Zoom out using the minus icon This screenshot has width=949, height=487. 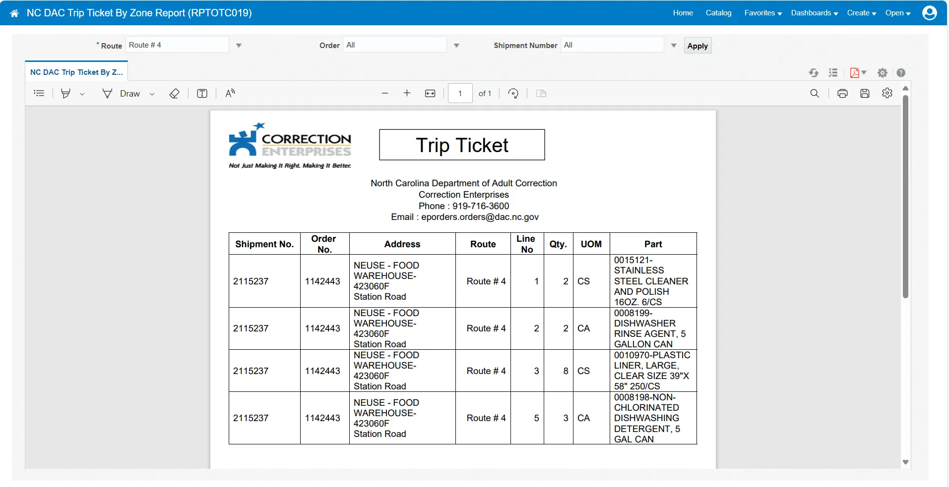coord(384,94)
